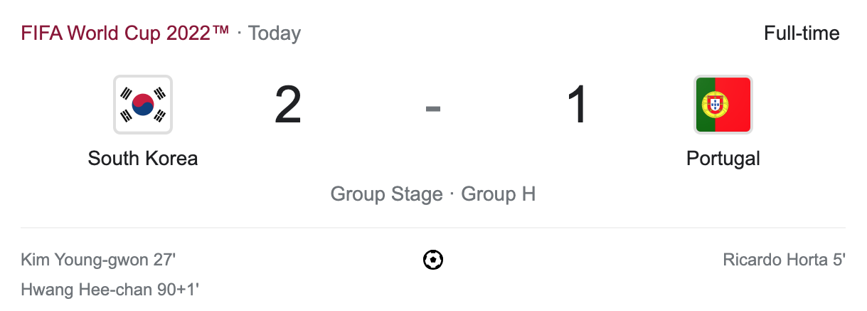Click the Portugal flag icon
The width and height of the screenshot is (867, 311).
[x=723, y=105]
